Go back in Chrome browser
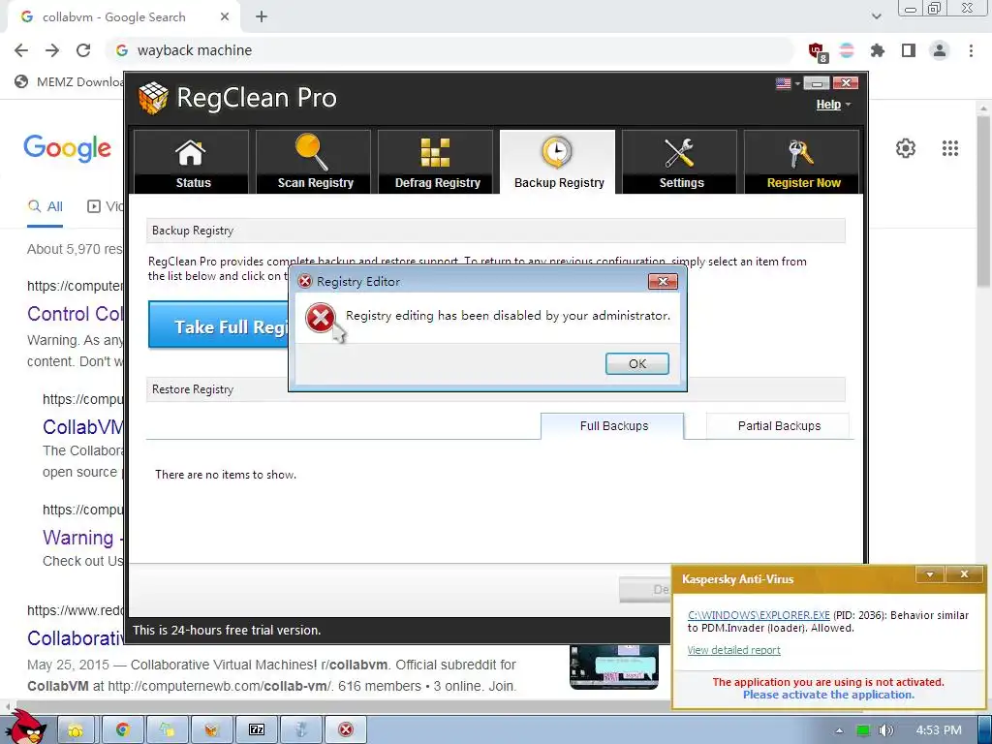Viewport: 992px width, 744px height. click(21, 50)
